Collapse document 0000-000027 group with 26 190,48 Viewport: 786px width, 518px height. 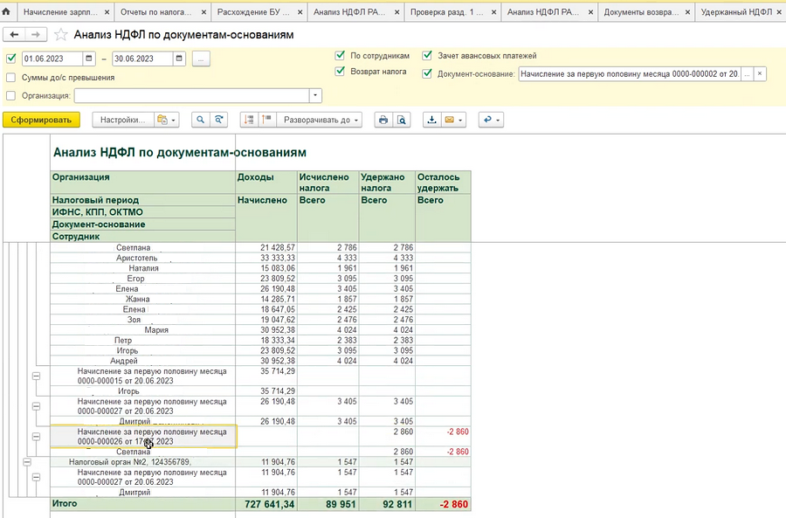[36, 406]
